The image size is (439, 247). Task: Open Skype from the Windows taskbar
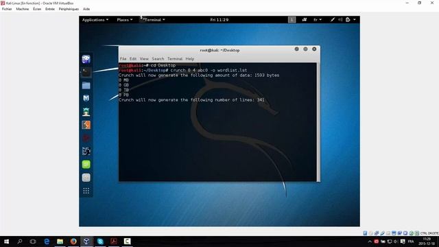pos(100,242)
